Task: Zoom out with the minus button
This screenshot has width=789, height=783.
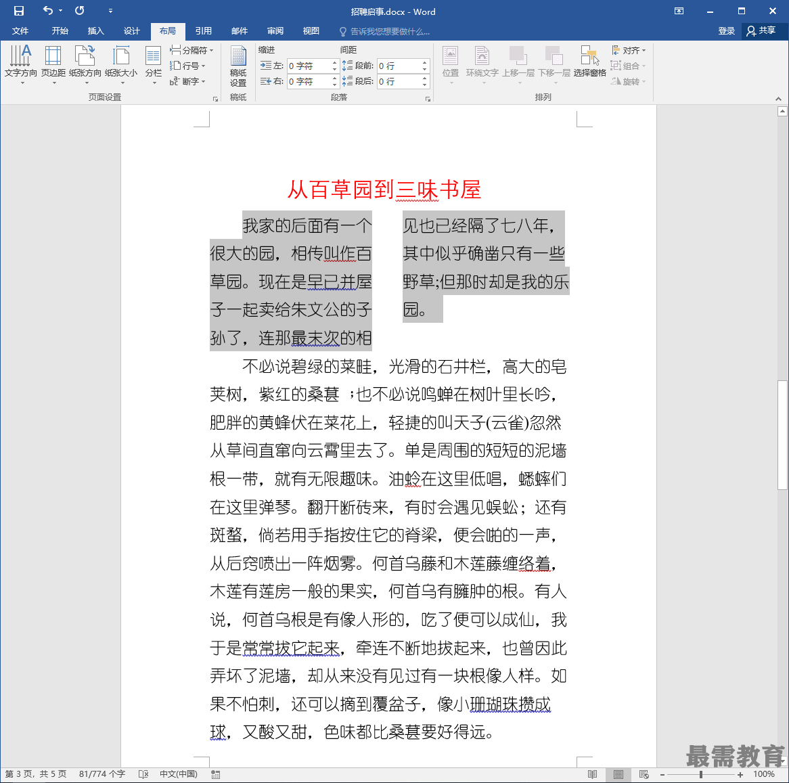Action: tap(662, 774)
